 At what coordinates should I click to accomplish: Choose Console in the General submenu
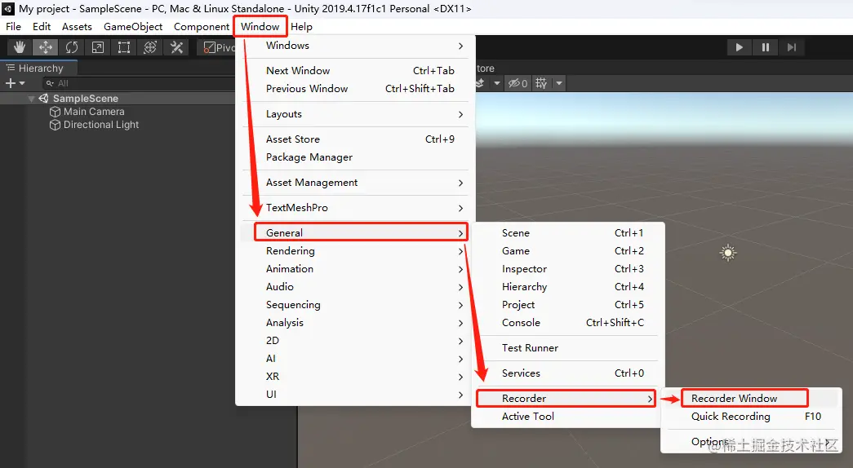click(568, 322)
